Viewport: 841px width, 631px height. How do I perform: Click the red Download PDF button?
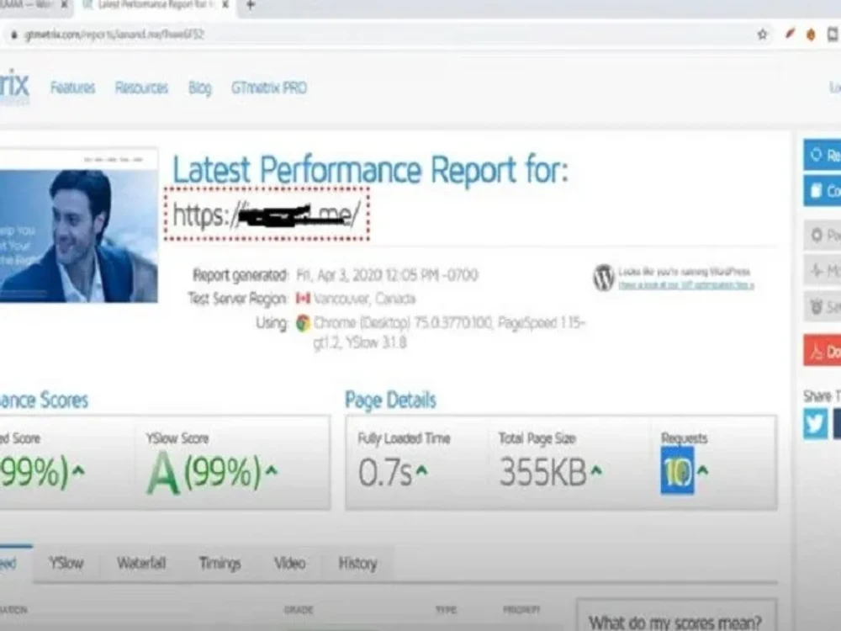[822, 351]
